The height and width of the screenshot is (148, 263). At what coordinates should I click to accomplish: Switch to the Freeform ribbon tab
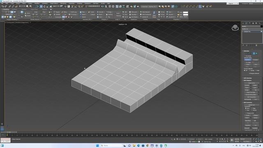pos(14,9)
